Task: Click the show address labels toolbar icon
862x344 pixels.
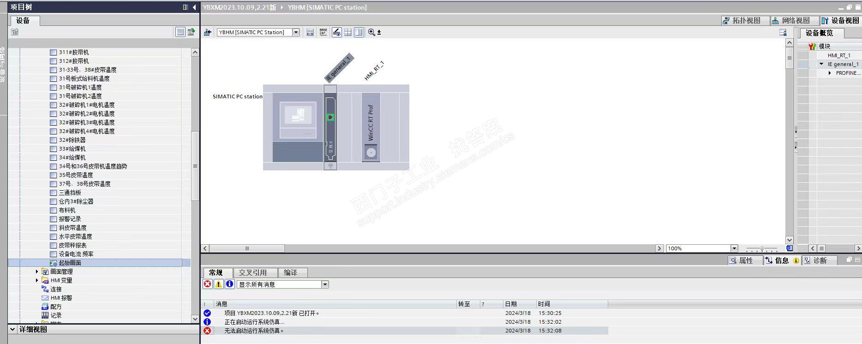Action: coord(310,32)
